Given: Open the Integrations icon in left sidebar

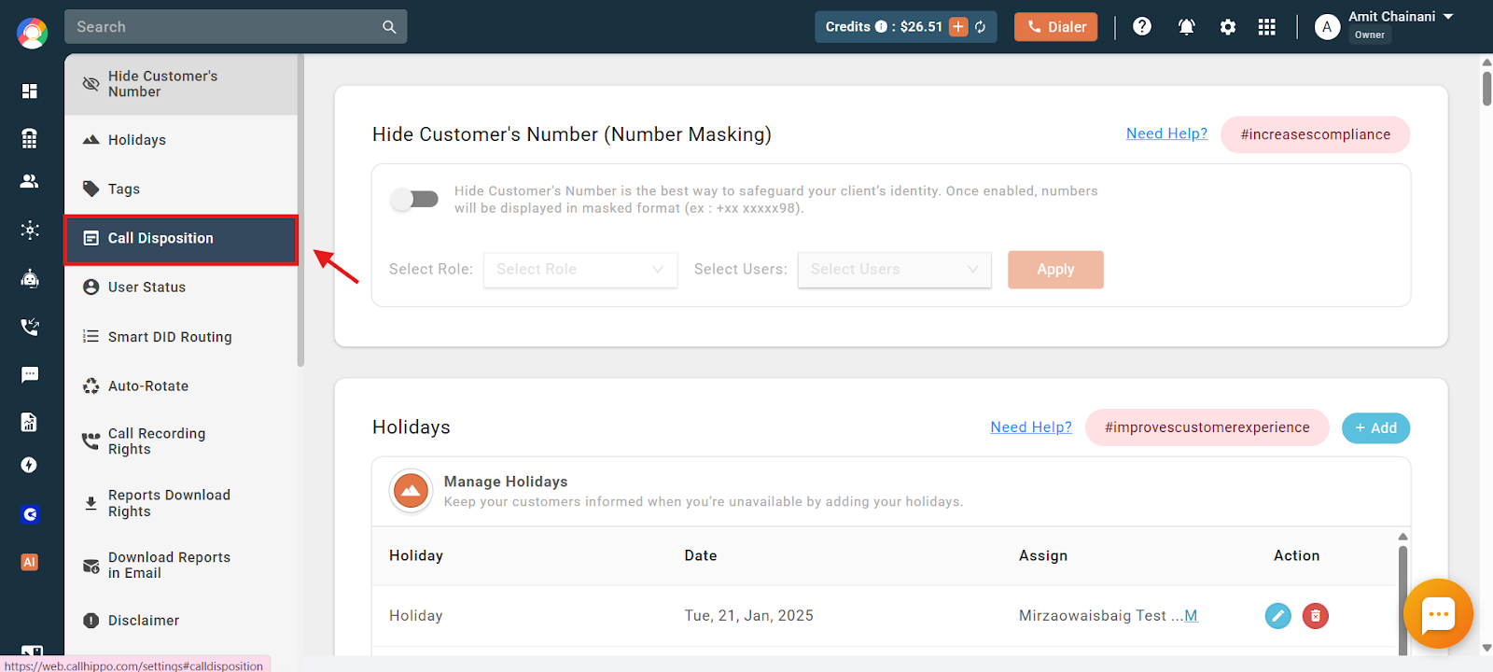Looking at the screenshot, I should [x=30, y=230].
